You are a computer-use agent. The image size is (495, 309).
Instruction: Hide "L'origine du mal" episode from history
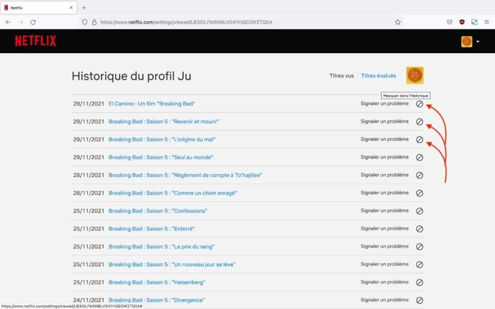[419, 140]
